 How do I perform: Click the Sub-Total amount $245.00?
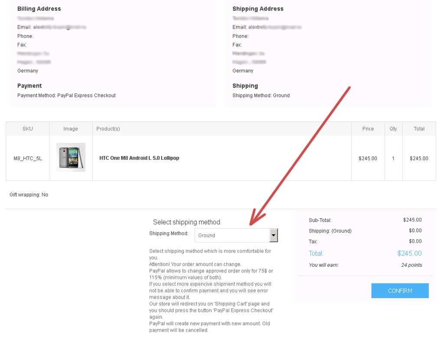(x=412, y=220)
